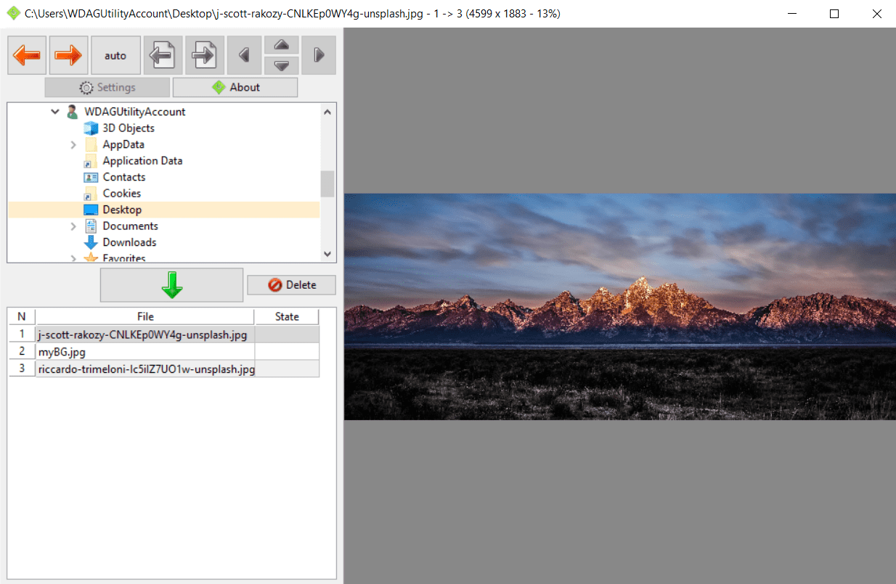Click the Delete button
This screenshot has height=584, width=896.
point(292,285)
